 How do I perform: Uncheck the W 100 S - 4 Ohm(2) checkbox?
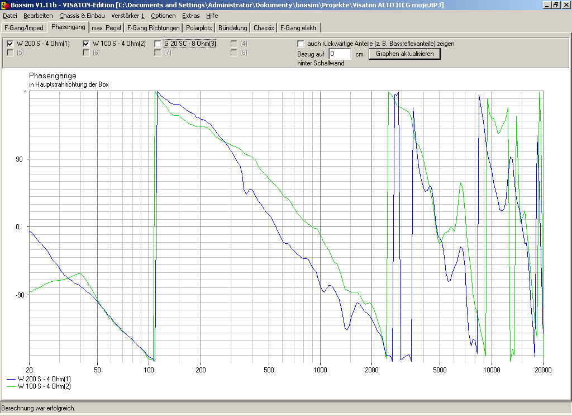[x=86, y=44]
